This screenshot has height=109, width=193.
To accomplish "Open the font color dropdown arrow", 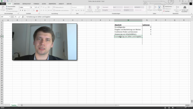I will (39, 11).
